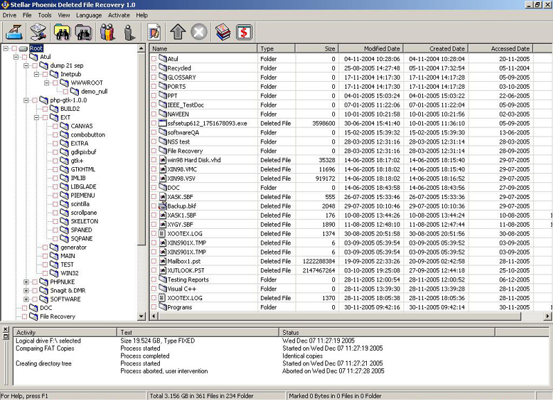Expand the PHPNUKE tree node
Viewport: 553px width, 400px height.
click(26, 282)
